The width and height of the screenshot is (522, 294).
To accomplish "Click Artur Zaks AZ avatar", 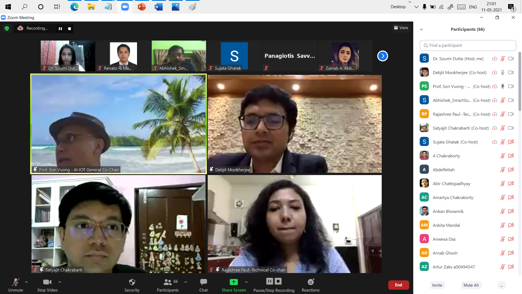I will 424,267.
